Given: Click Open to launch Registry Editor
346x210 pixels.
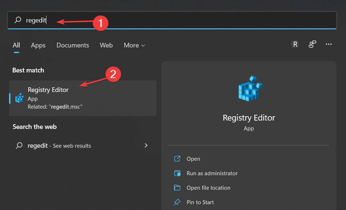Looking at the screenshot, I should (x=194, y=159).
